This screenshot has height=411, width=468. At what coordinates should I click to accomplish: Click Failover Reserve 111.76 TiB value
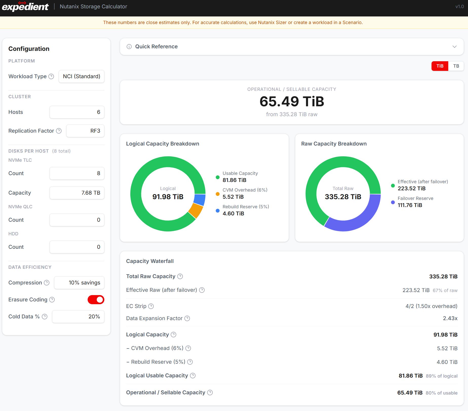(x=410, y=205)
